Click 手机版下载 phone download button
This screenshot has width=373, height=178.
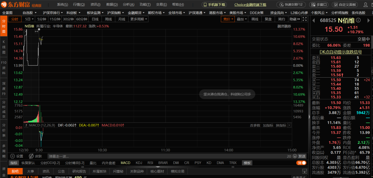pos(214,4)
